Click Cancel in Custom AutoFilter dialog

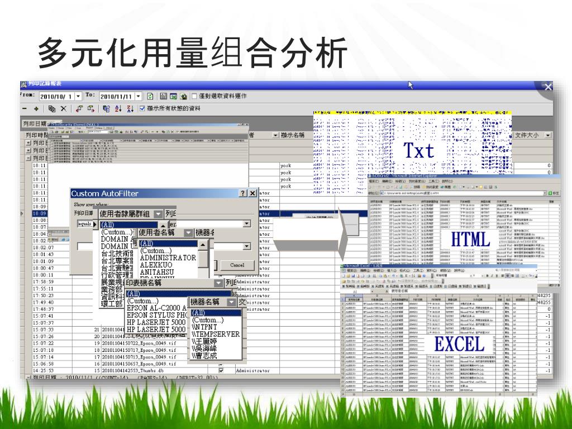coord(237,265)
